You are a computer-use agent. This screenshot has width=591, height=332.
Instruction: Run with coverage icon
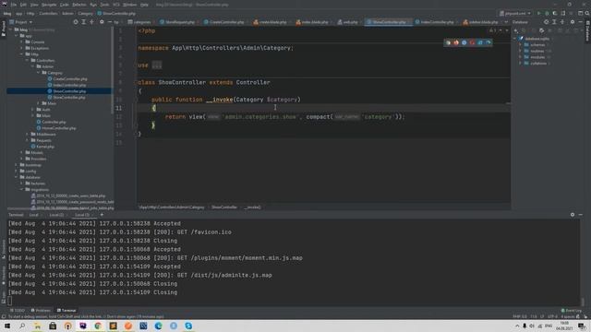click(555, 13)
